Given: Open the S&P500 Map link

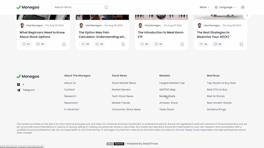Looking at the screenshot, I should tap(167, 90).
